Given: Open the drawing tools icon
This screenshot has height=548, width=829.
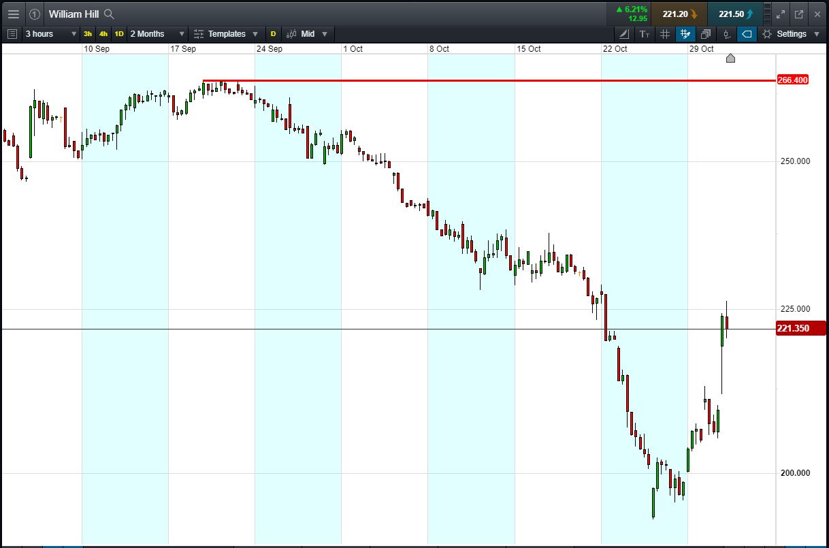Looking at the screenshot, I should tap(624, 33).
